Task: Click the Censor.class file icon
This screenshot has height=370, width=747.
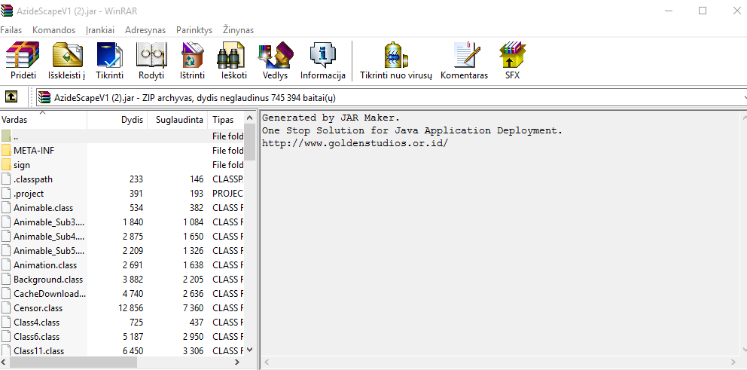Action: [6, 308]
